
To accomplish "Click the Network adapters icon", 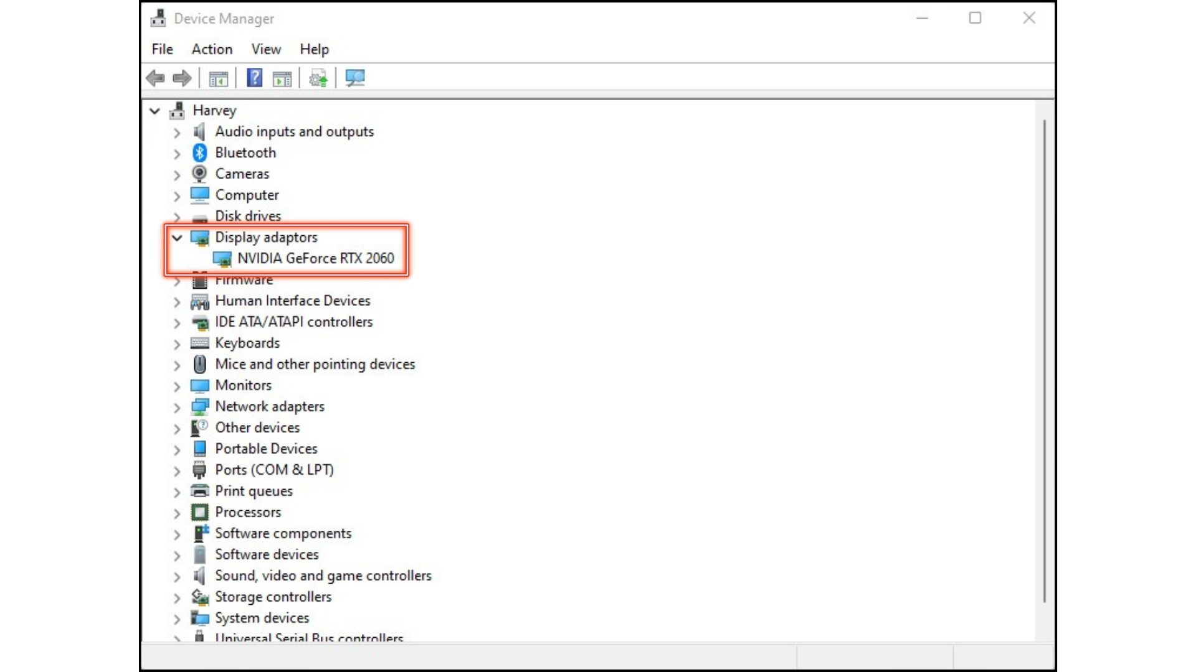I will [199, 407].
